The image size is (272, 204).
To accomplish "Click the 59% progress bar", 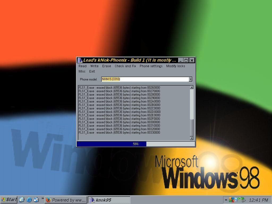I will click(x=136, y=144).
